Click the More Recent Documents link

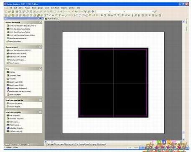click(18, 38)
